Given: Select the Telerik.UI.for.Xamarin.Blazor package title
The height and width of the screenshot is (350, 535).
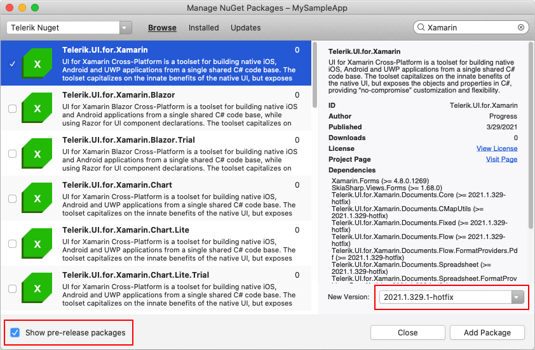Looking at the screenshot, I should [x=118, y=95].
